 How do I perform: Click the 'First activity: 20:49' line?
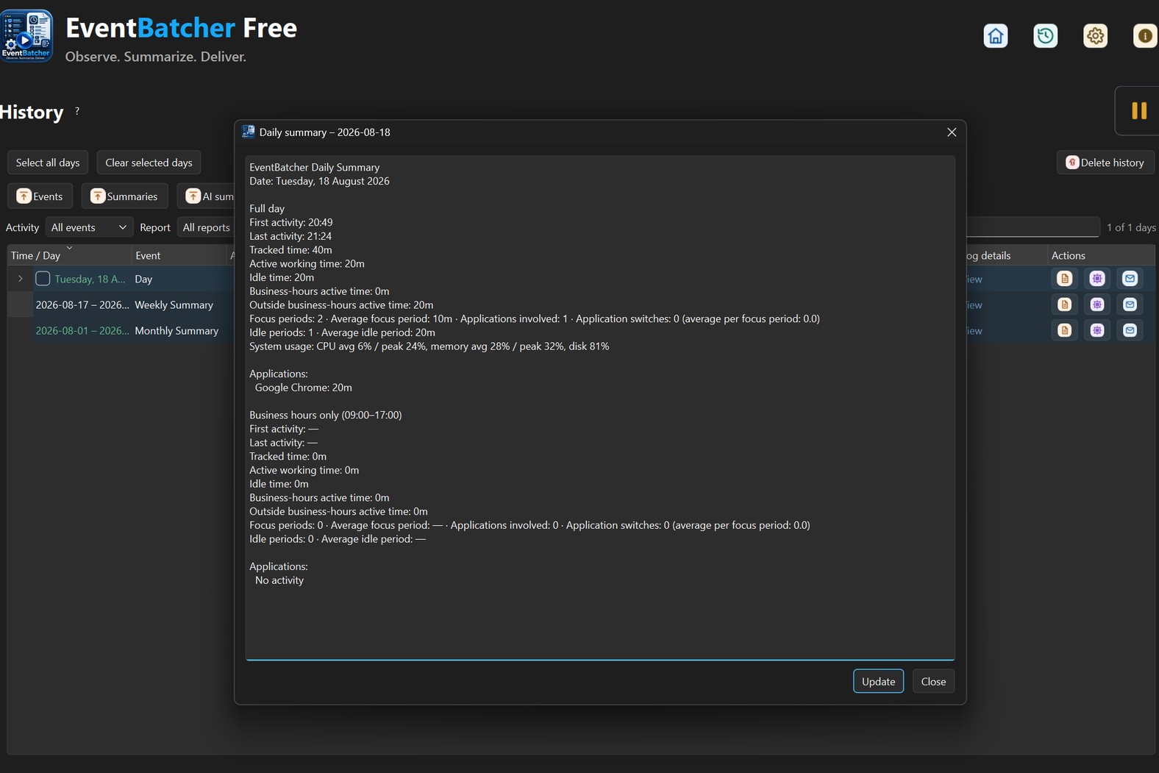291,222
